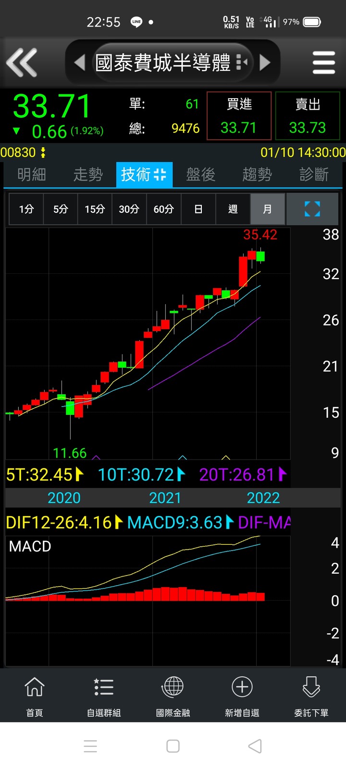Tap the 2022 year label
The width and height of the screenshot is (346, 770).
(263, 498)
